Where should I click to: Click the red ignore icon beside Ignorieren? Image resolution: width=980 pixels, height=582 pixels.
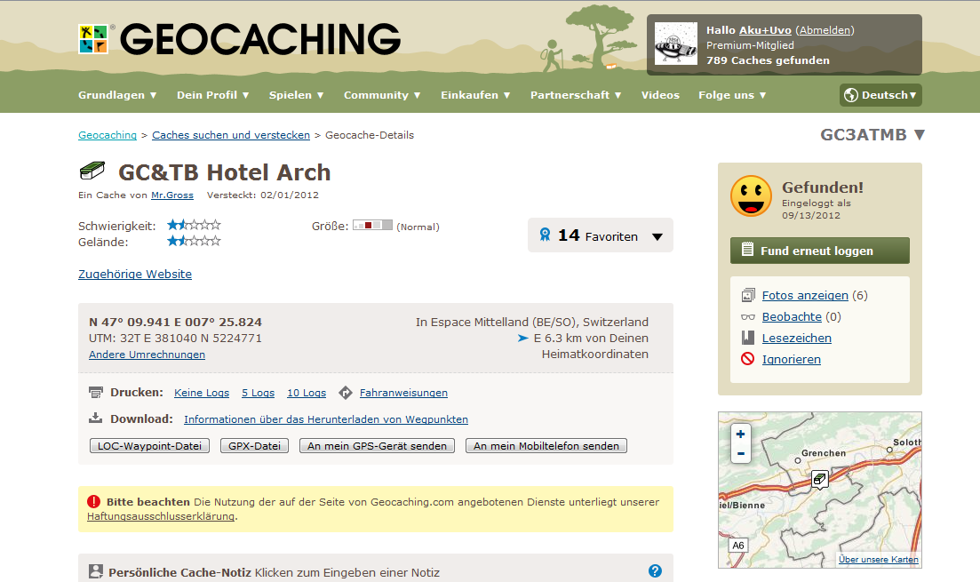coord(748,359)
